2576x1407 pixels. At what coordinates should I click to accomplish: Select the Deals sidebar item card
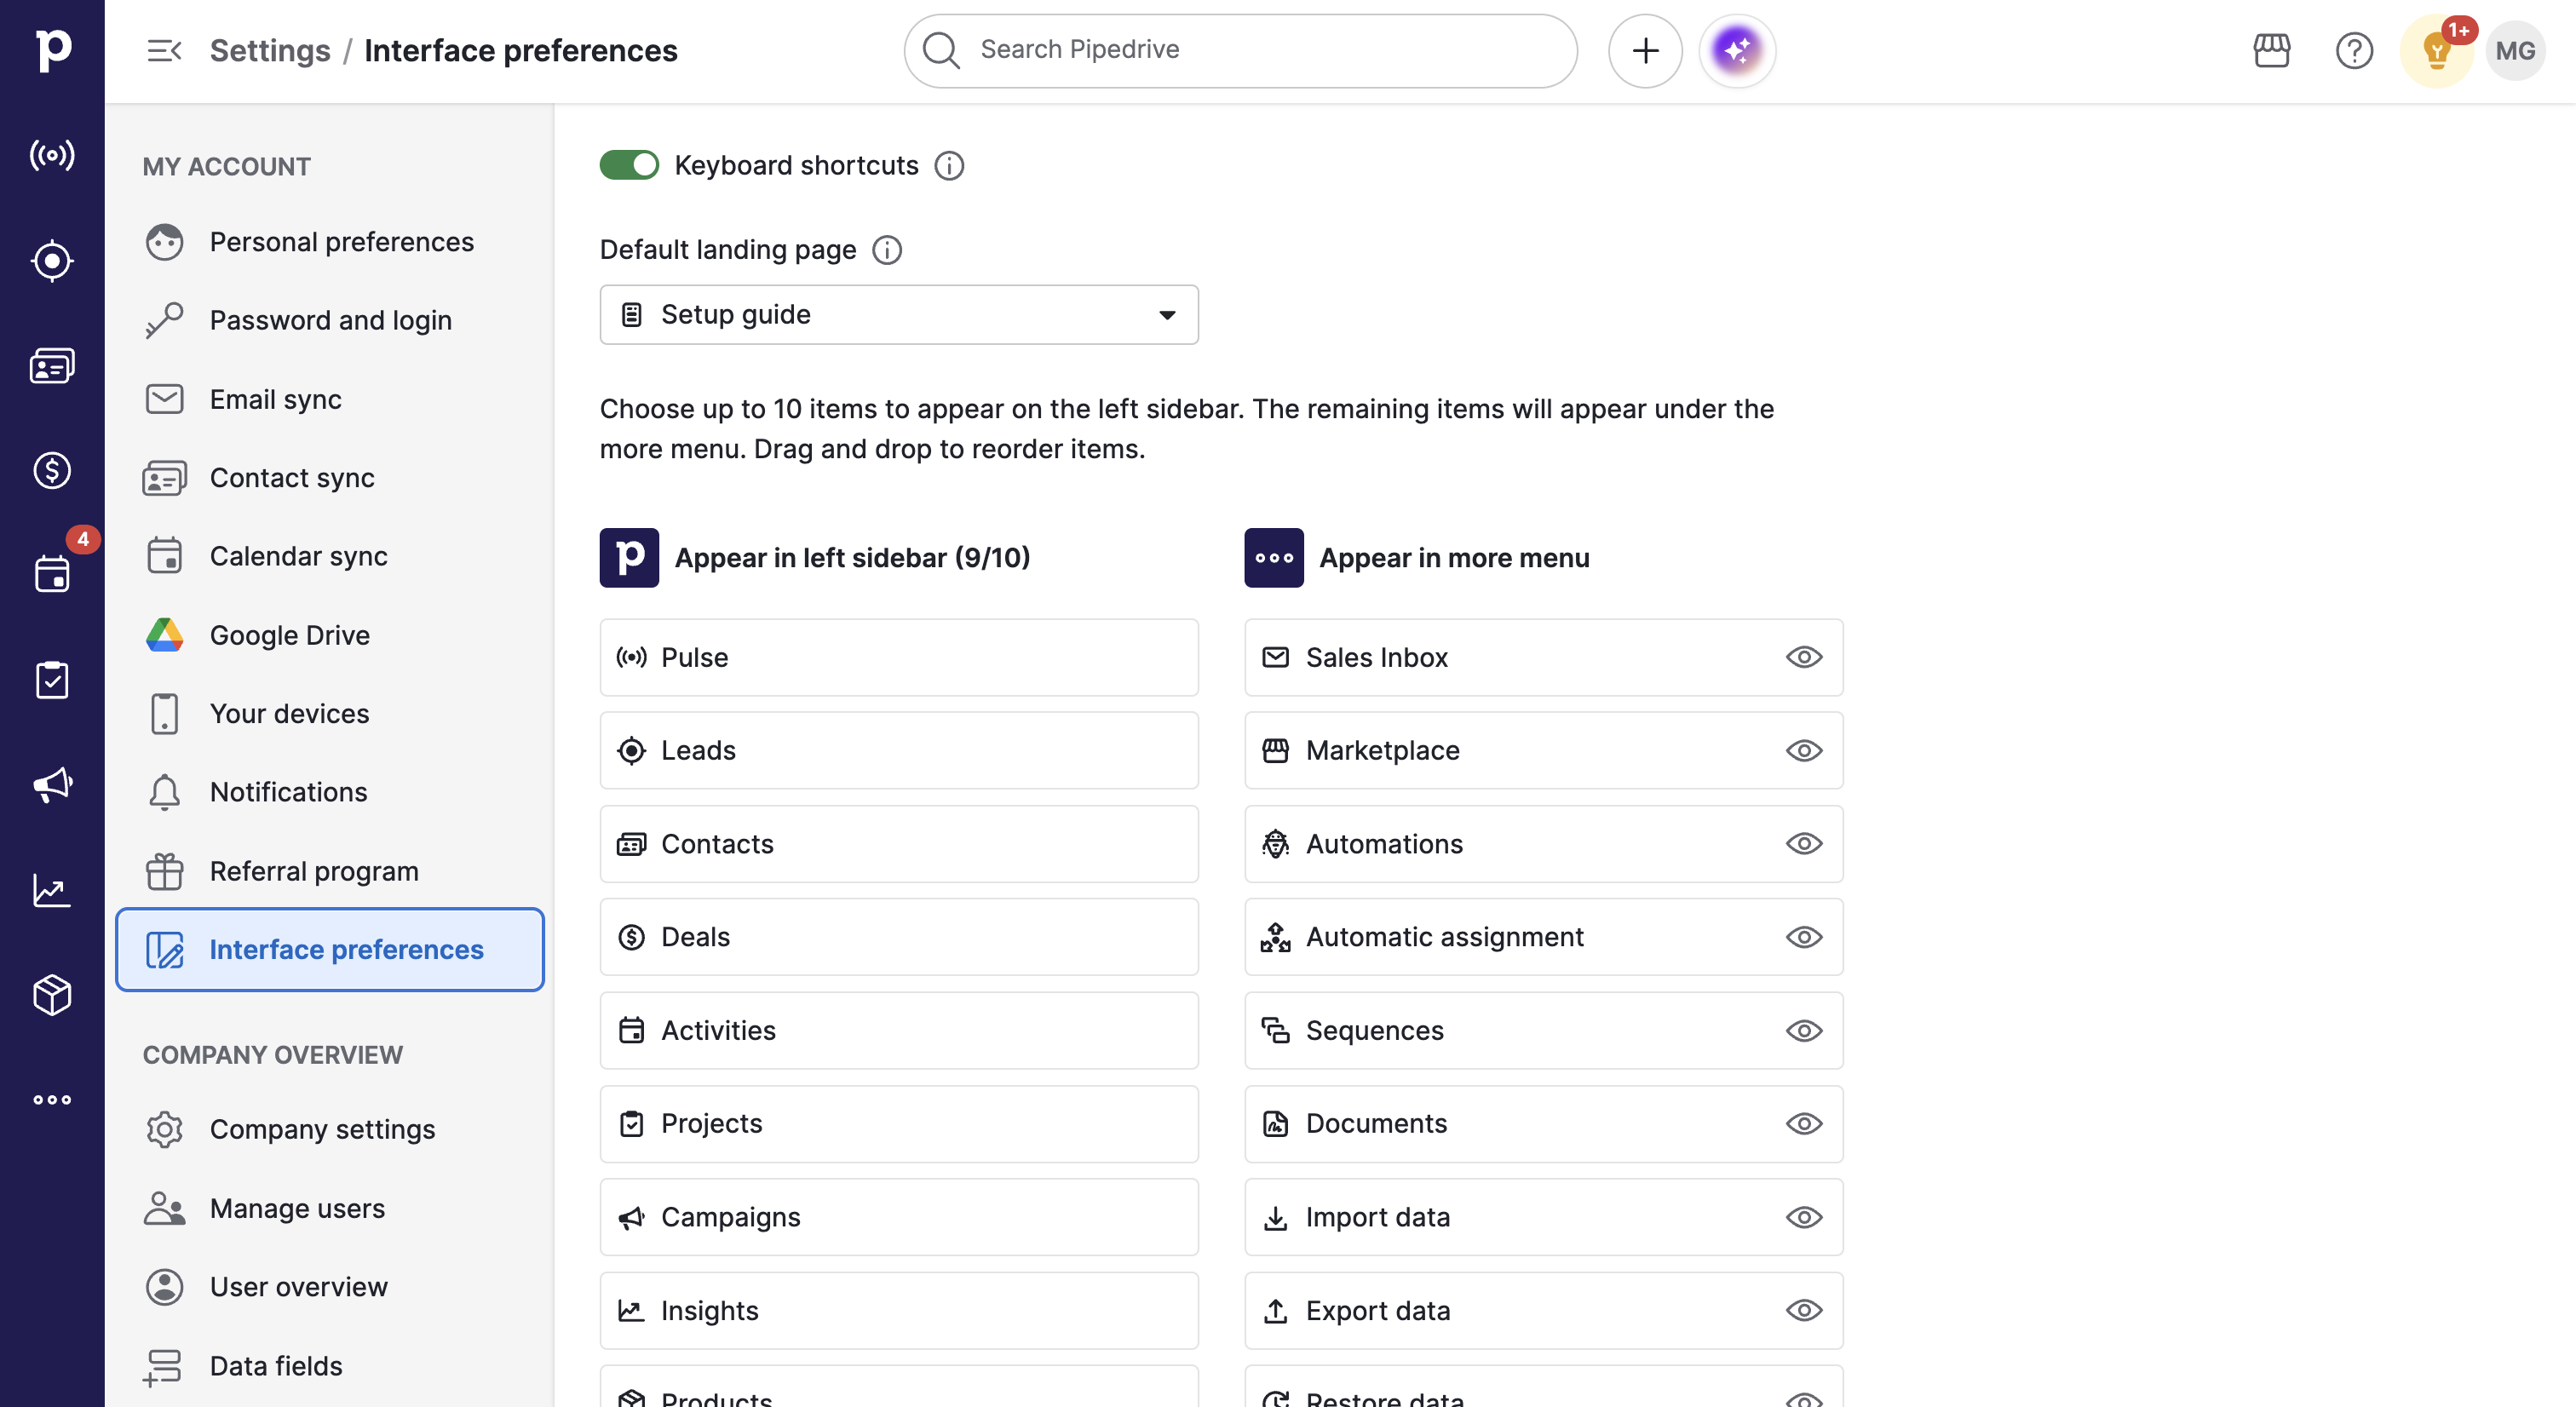899,937
